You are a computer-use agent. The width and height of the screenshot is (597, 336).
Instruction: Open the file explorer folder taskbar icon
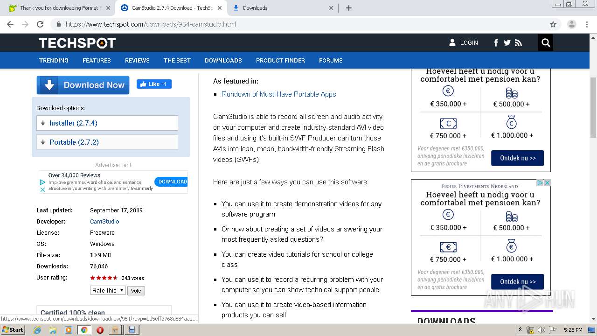53,330
